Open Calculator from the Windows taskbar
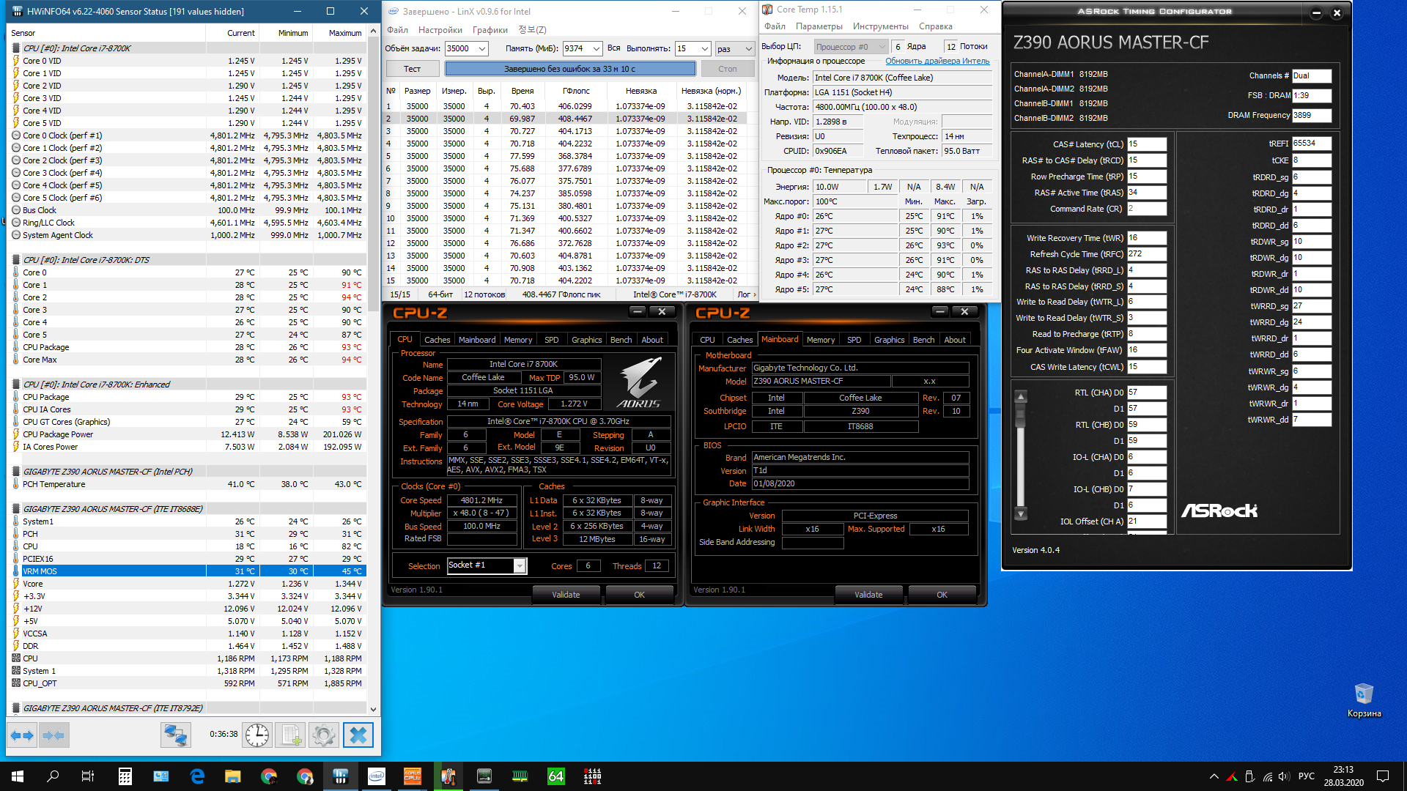Screen dimensions: 1407x791 click(125, 776)
